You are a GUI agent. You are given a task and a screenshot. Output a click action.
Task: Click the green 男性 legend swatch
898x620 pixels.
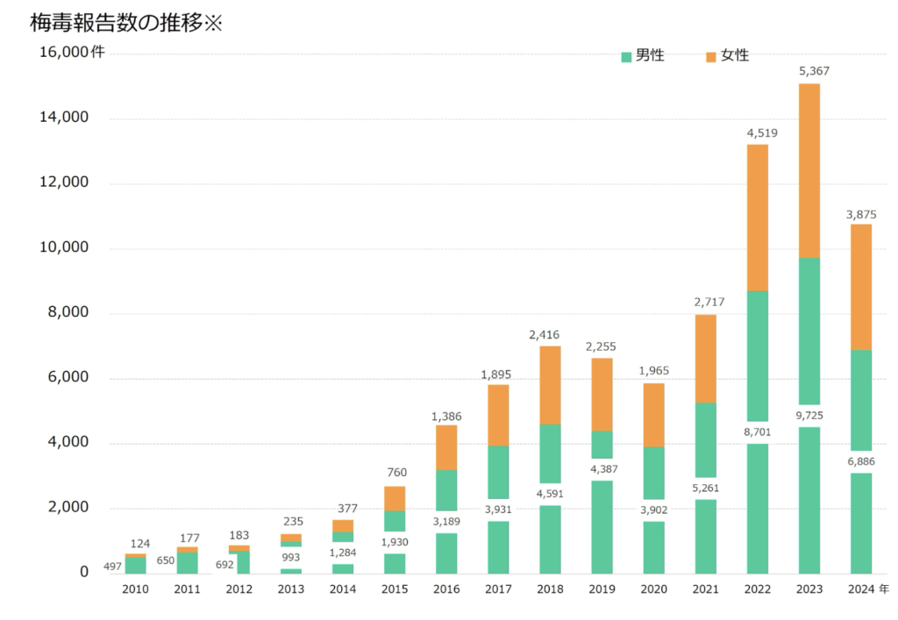626,56
